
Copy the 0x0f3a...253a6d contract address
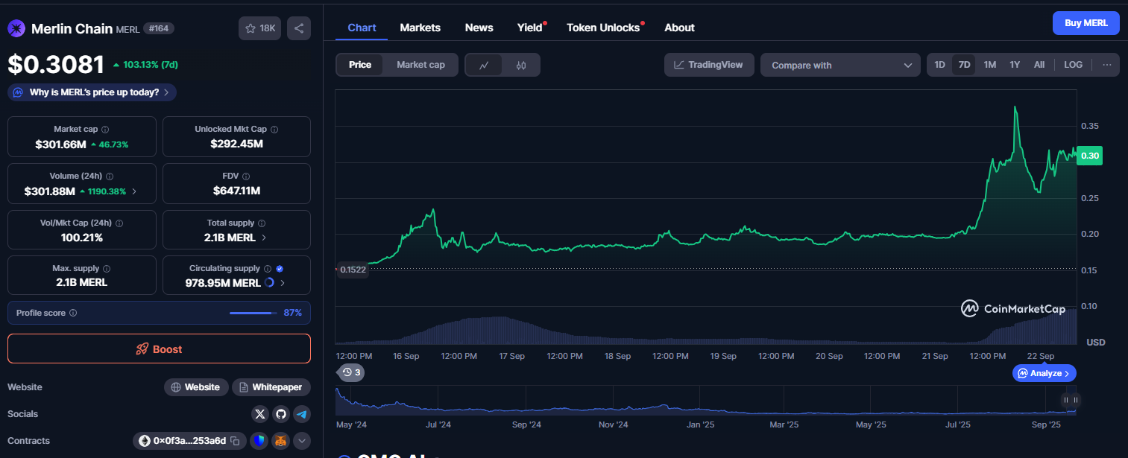pos(235,441)
